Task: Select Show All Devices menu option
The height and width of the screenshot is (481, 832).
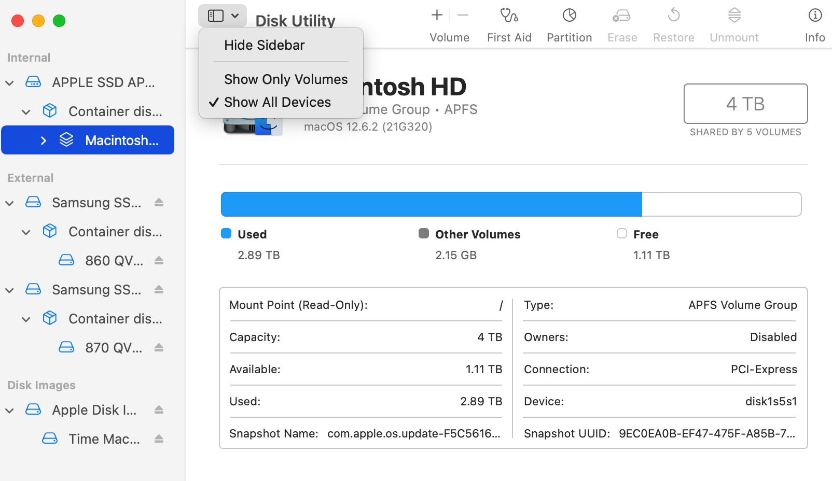Action: [278, 102]
